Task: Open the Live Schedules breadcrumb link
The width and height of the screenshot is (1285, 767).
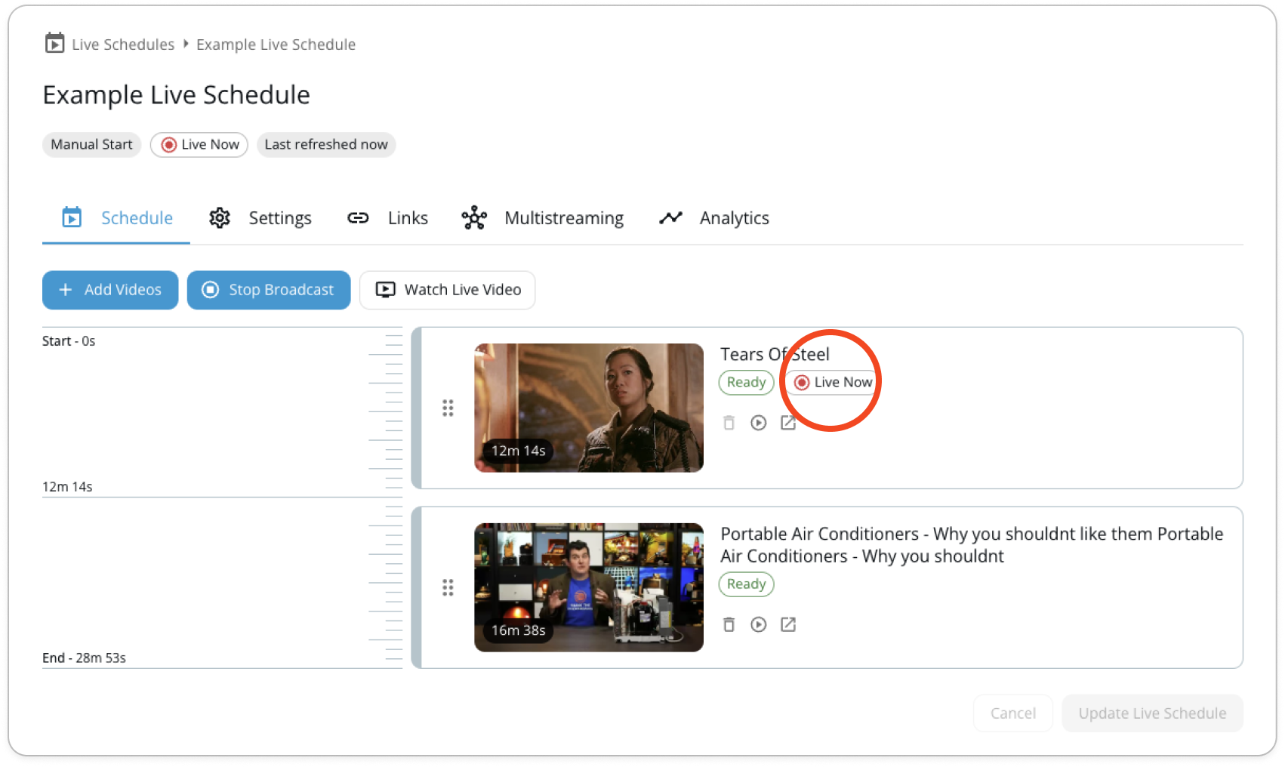Action: point(123,45)
